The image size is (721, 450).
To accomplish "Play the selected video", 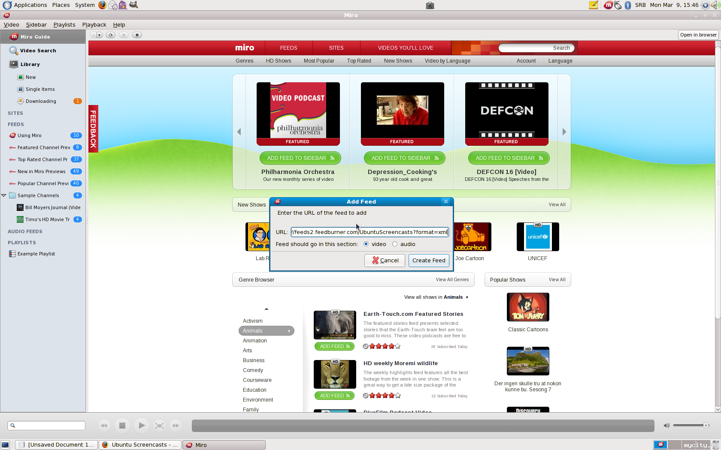I will (141, 426).
